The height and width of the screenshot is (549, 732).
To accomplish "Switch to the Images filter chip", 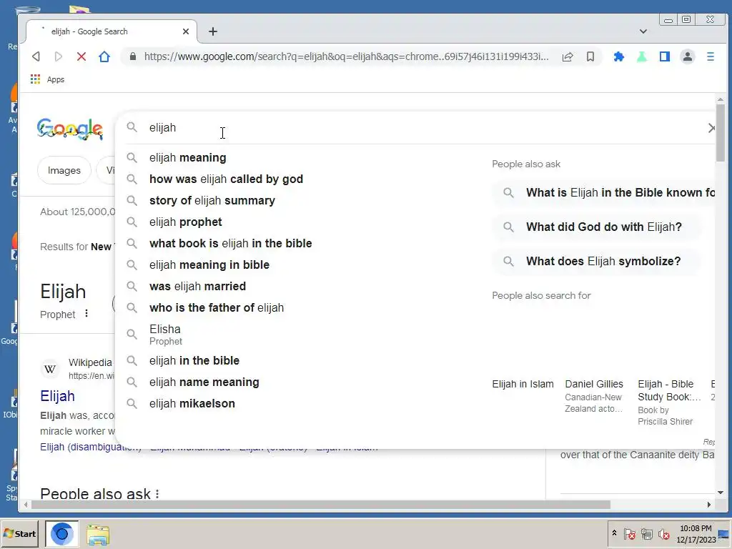I will (64, 170).
